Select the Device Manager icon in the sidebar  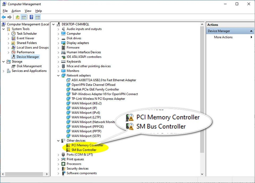point(13,57)
